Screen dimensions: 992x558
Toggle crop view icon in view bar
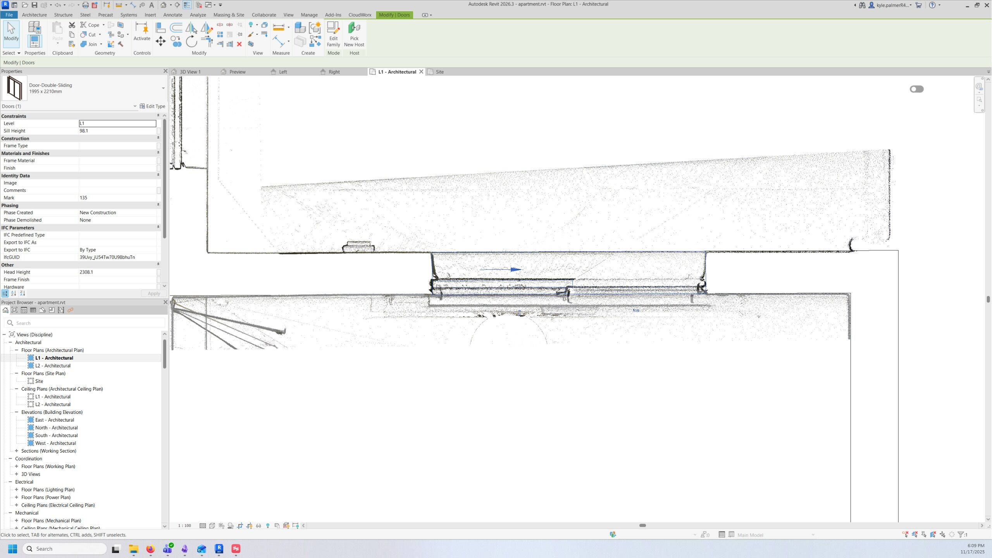[240, 526]
